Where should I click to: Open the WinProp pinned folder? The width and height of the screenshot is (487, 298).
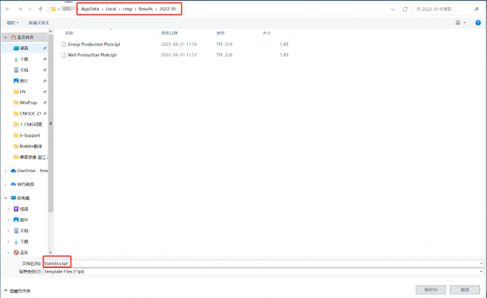28,102
